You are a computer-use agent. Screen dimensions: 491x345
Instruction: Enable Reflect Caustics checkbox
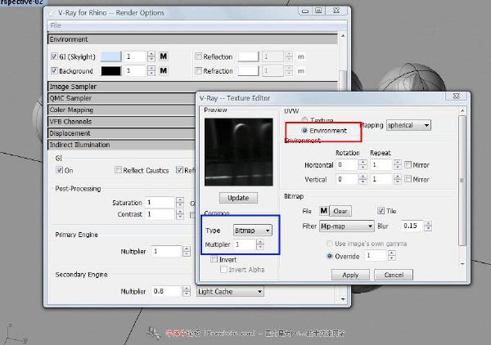pyautogui.click(x=118, y=170)
